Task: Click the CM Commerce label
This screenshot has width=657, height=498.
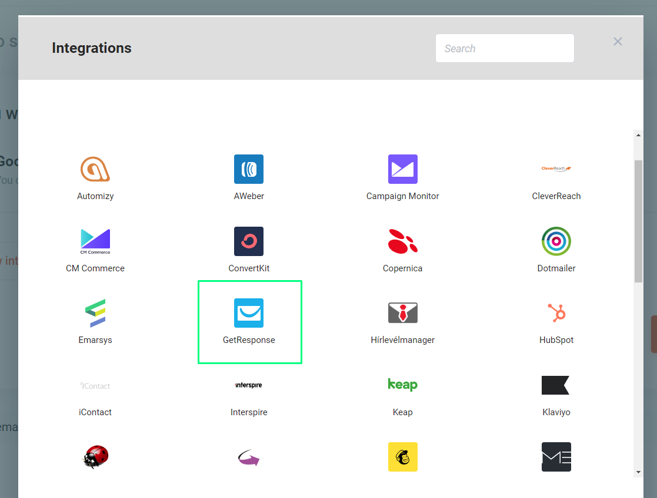Action: [95, 268]
